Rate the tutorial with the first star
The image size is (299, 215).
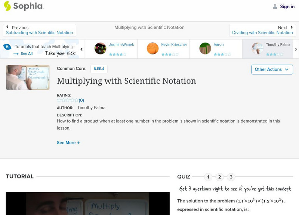point(59,100)
